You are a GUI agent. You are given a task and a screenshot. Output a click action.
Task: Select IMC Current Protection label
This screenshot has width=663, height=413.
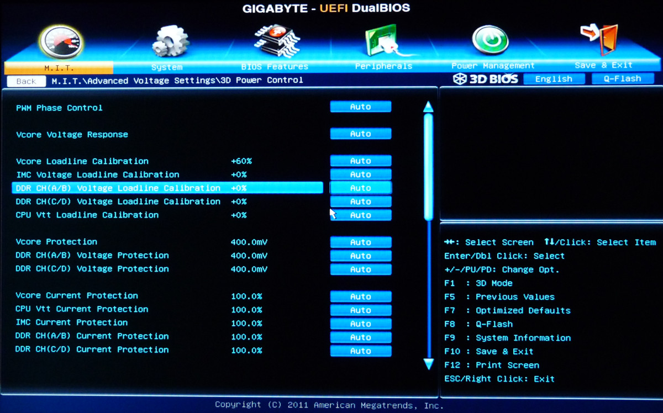[x=71, y=322]
